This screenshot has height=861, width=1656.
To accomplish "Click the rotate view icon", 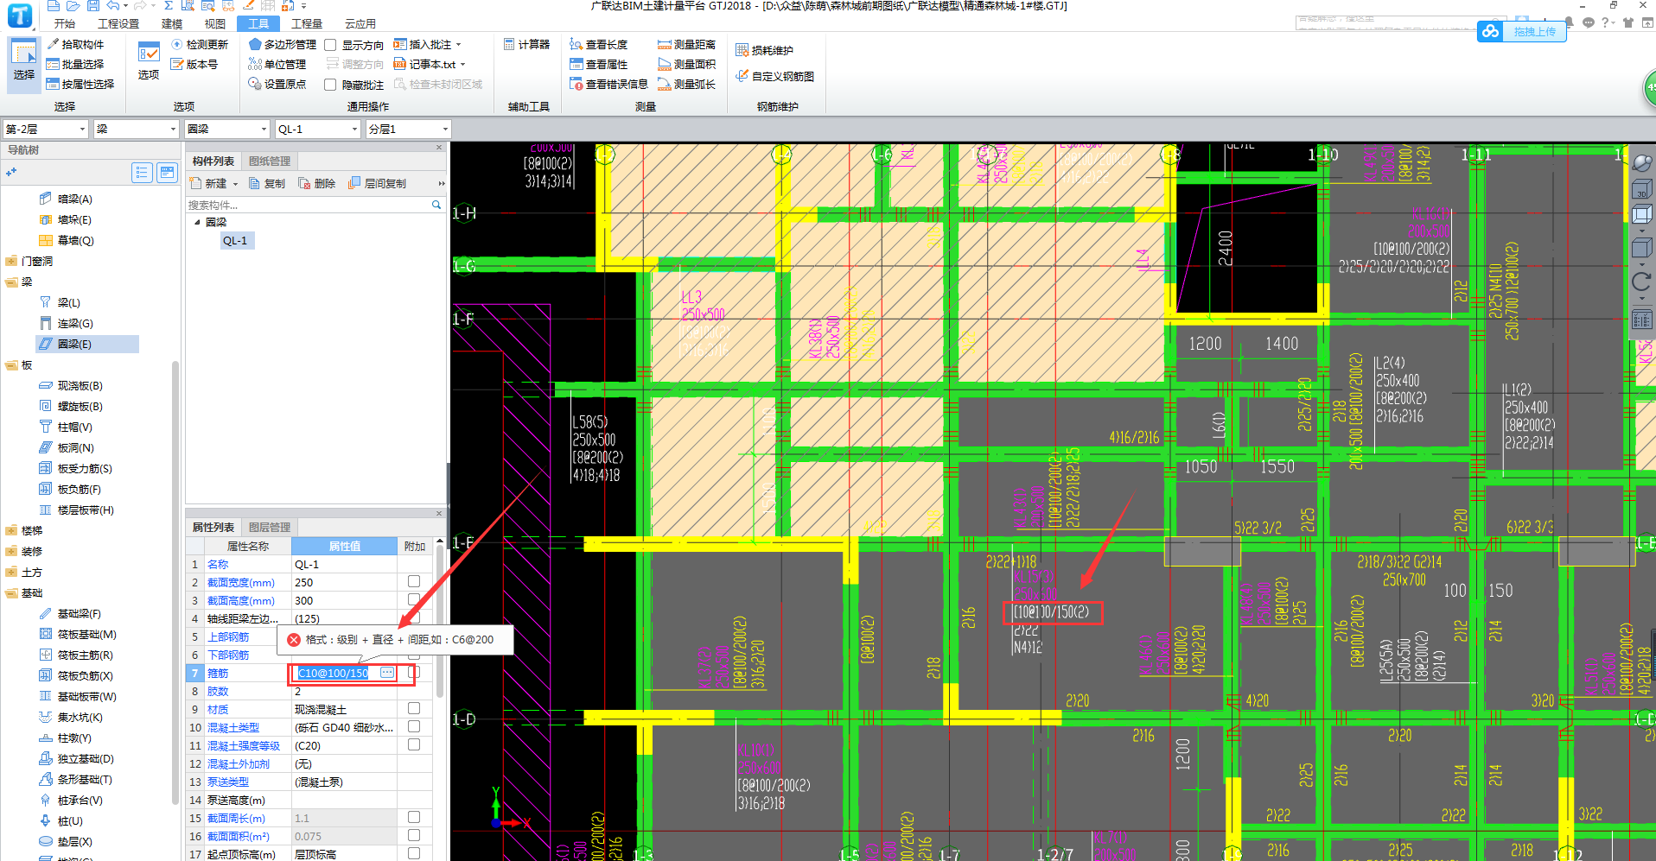I will [x=1641, y=282].
